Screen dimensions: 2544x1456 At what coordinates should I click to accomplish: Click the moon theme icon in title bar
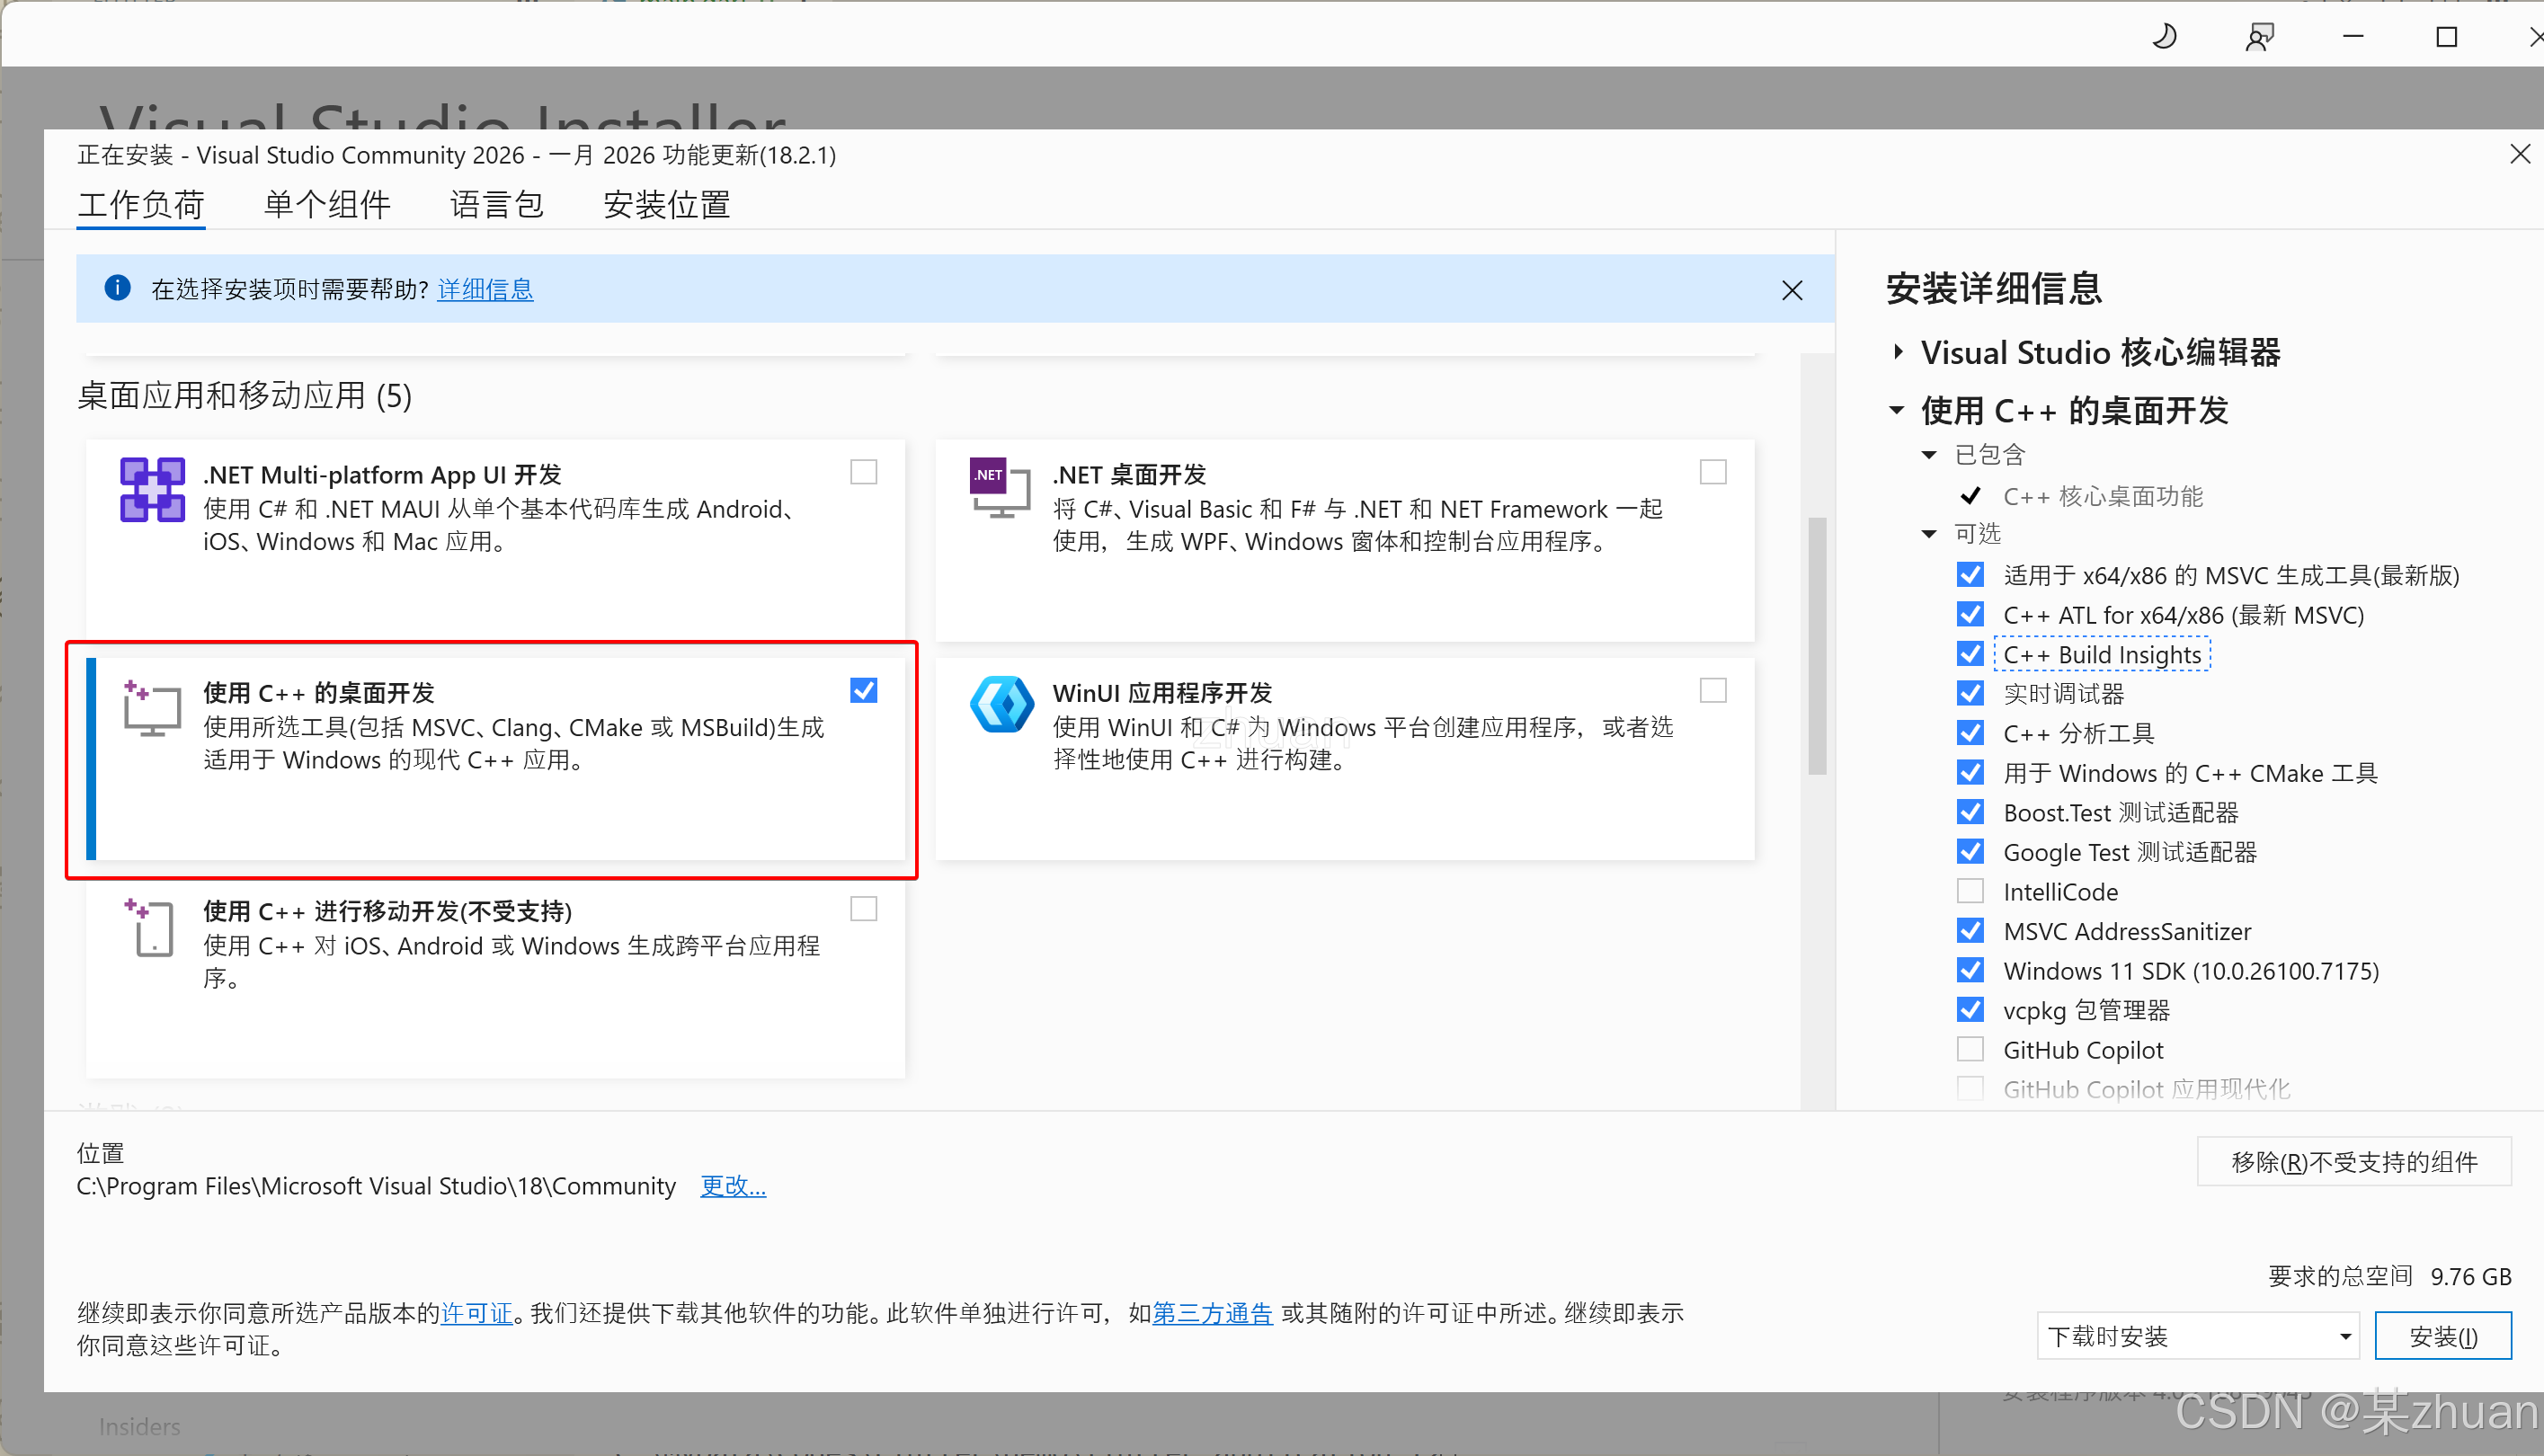(2164, 37)
